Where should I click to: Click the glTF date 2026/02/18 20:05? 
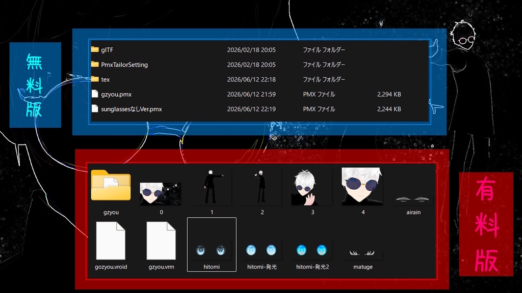[x=251, y=50]
